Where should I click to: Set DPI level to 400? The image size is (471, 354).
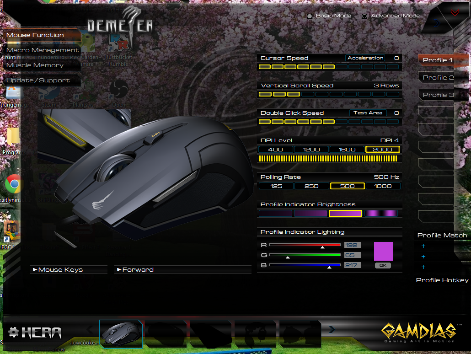point(275,150)
